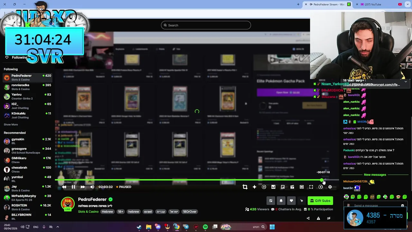Open Spotify from taskbar
The width and height of the screenshot is (412, 232).
click(205, 227)
